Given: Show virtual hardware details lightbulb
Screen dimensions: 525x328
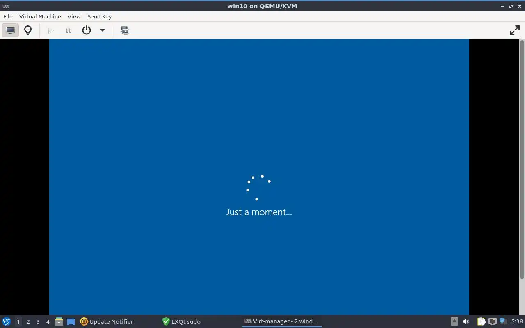Looking at the screenshot, I should tap(28, 30).
